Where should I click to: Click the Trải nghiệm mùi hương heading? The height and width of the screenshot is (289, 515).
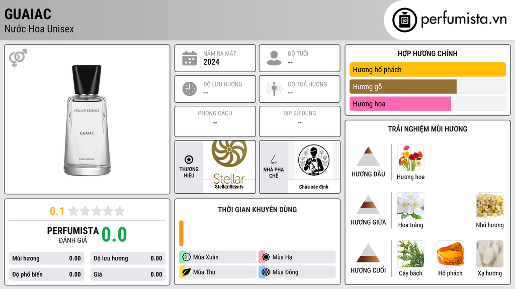pyautogui.click(x=427, y=129)
